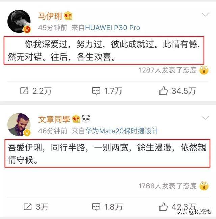This screenshot has width=216, height=219.
Task: Click the 华为Mate20保时捷设计 source link
Action: point(122,131)
